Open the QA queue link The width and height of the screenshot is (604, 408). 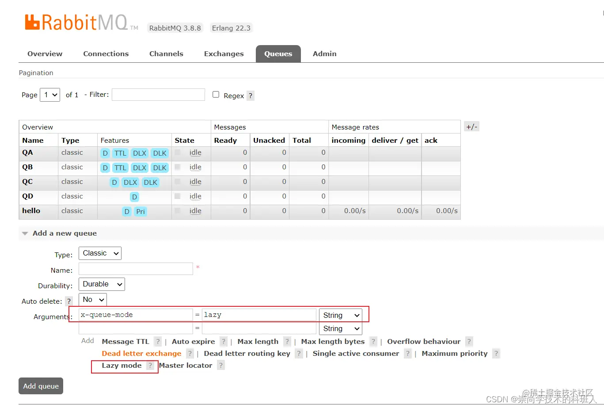(27, 153)
